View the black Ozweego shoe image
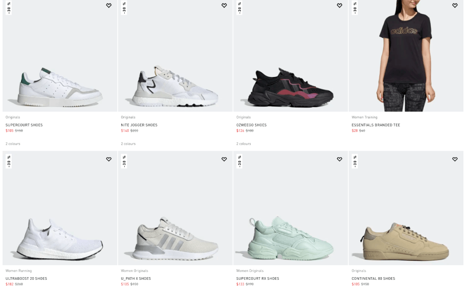This screenshot has width=466, height=291. [x=290, y=87]
